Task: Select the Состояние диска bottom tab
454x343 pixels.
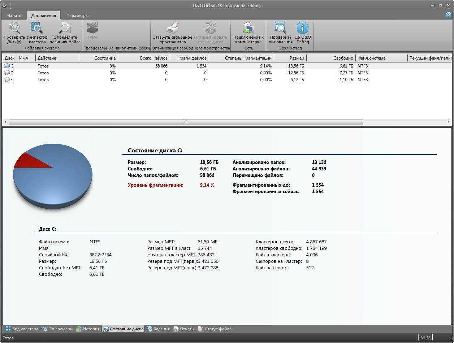Action: 123,329
